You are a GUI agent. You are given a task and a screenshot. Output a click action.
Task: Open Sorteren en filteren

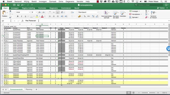click(153, 15)
